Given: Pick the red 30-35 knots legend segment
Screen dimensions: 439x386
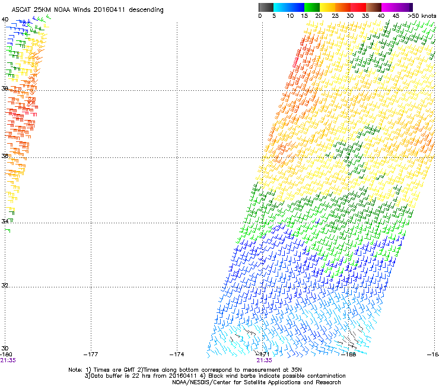Looking at the screenshot, I should click(x=358, y=7).
